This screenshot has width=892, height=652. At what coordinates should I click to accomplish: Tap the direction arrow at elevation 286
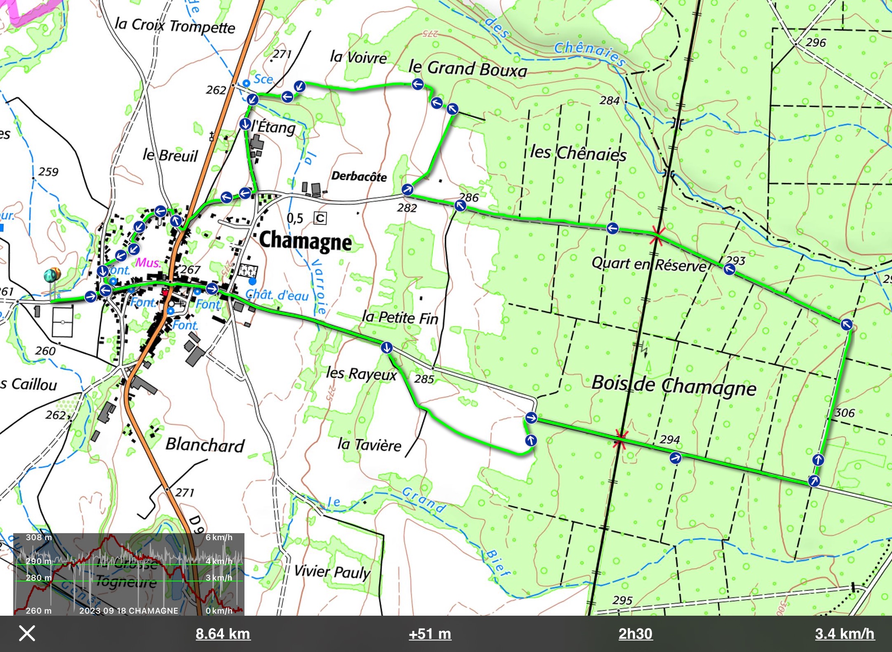click(460, 205)
